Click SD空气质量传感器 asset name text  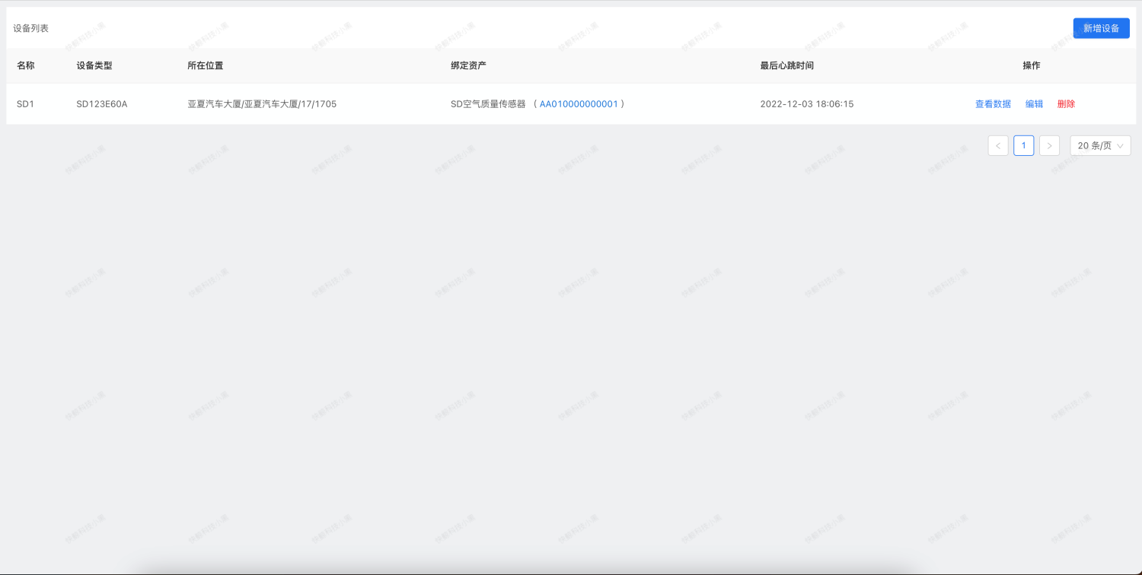tap(488, 104)
